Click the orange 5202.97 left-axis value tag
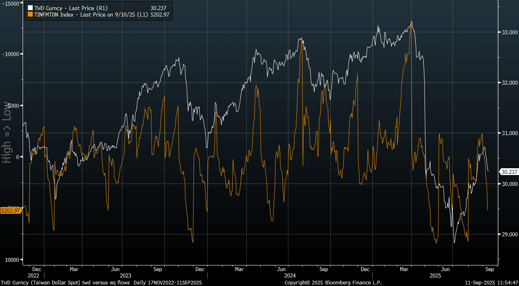This screenshot has width=519, height=286. pos(11,211)
